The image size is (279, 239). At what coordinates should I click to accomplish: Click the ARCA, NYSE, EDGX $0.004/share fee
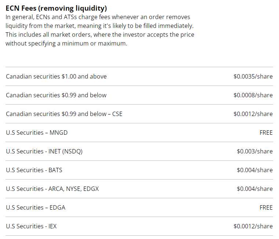click(x=254, y=189)
